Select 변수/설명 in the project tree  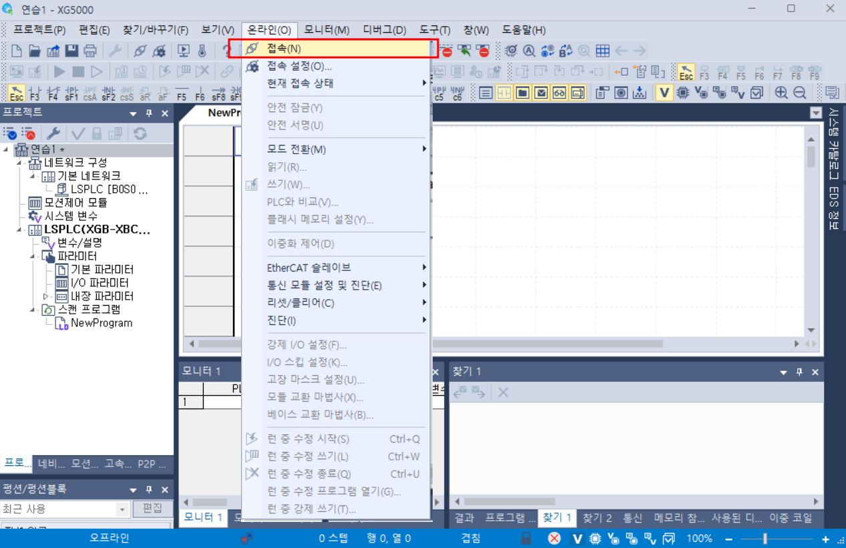pyautogui.click(x=79, y=242)
